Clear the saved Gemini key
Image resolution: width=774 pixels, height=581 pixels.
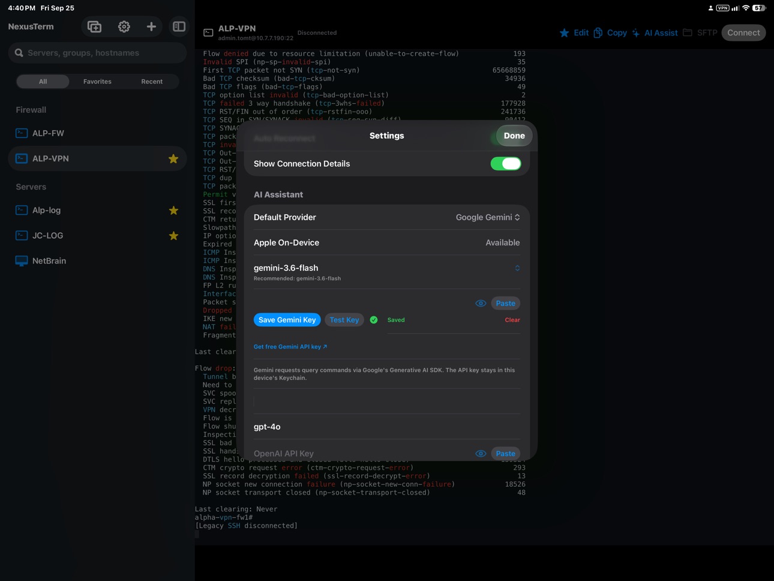[512, 320]
